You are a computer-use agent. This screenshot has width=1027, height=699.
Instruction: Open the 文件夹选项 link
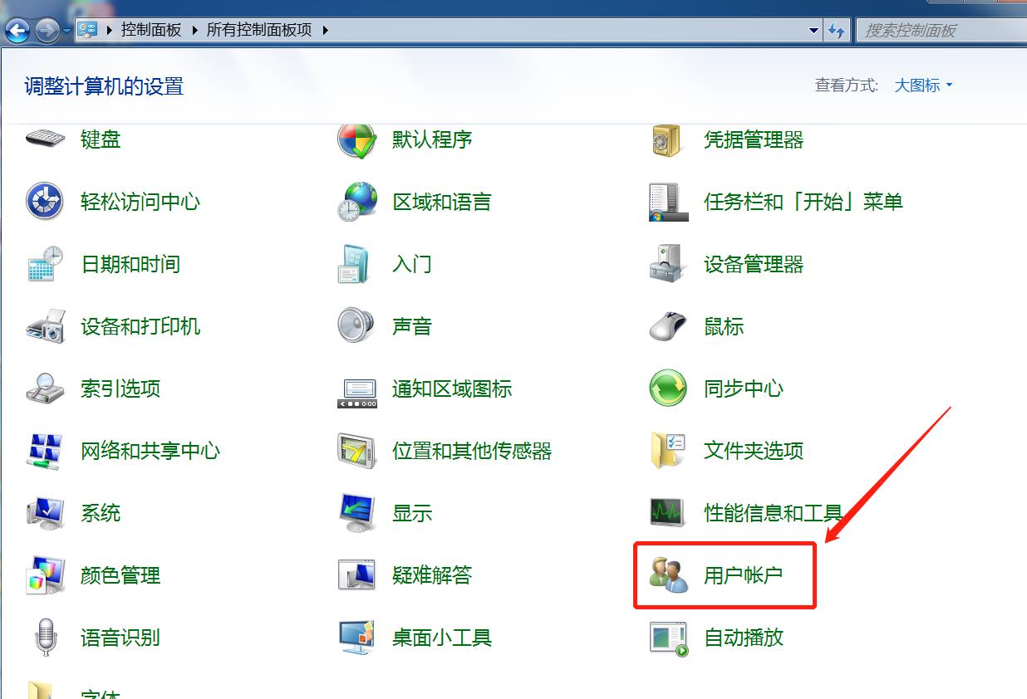[754, 451]
